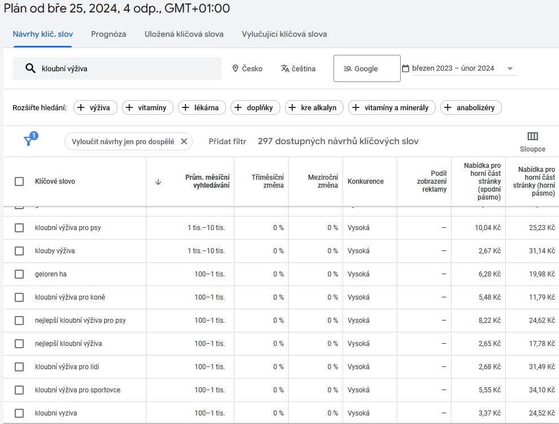
Task: Remove the Vyloučit návrhy jen pro dospělé filter
Action: [x=184, y=141]
